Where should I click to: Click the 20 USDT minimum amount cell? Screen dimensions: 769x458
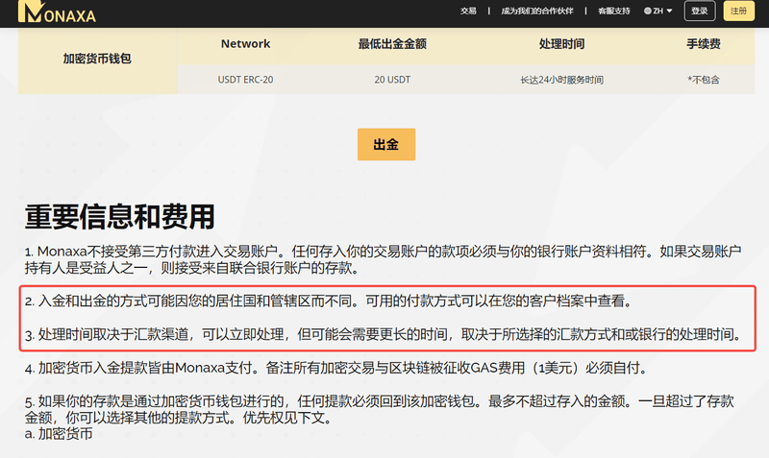coord(392,80)
